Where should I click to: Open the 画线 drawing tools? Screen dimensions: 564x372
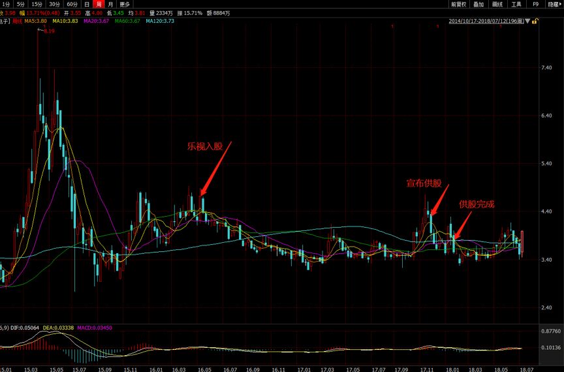(x=497, y=5)
